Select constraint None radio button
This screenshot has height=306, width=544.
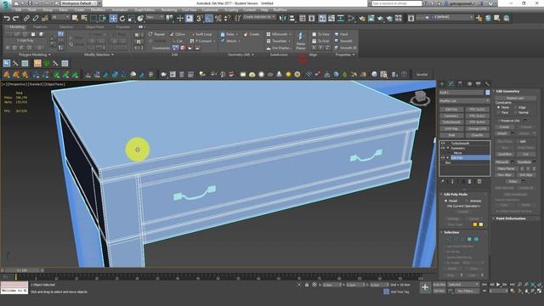(x=499, y=108)
